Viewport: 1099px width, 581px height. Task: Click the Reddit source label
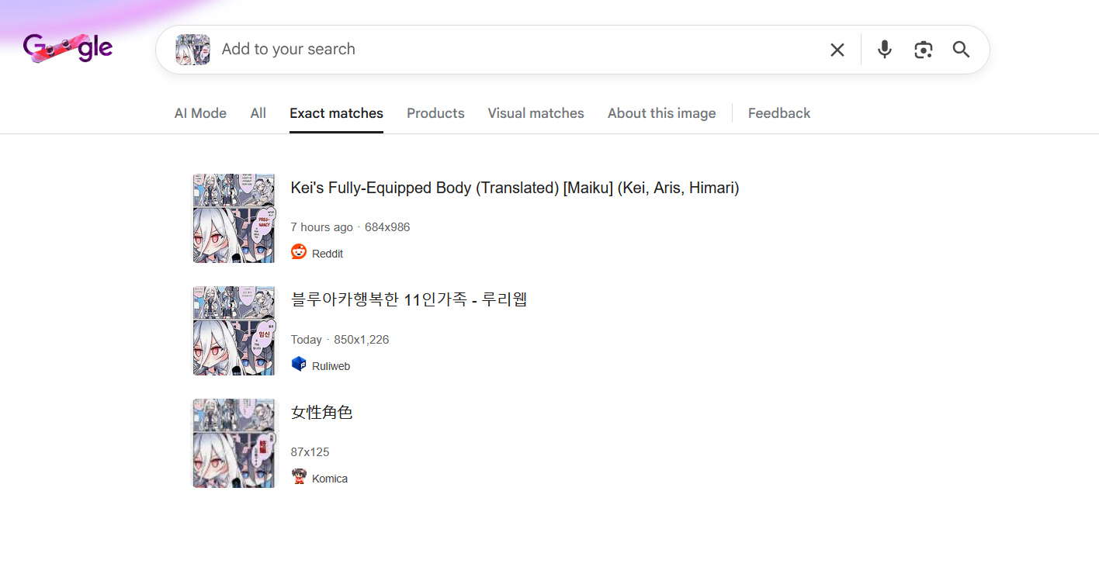(x=328, y=254)
